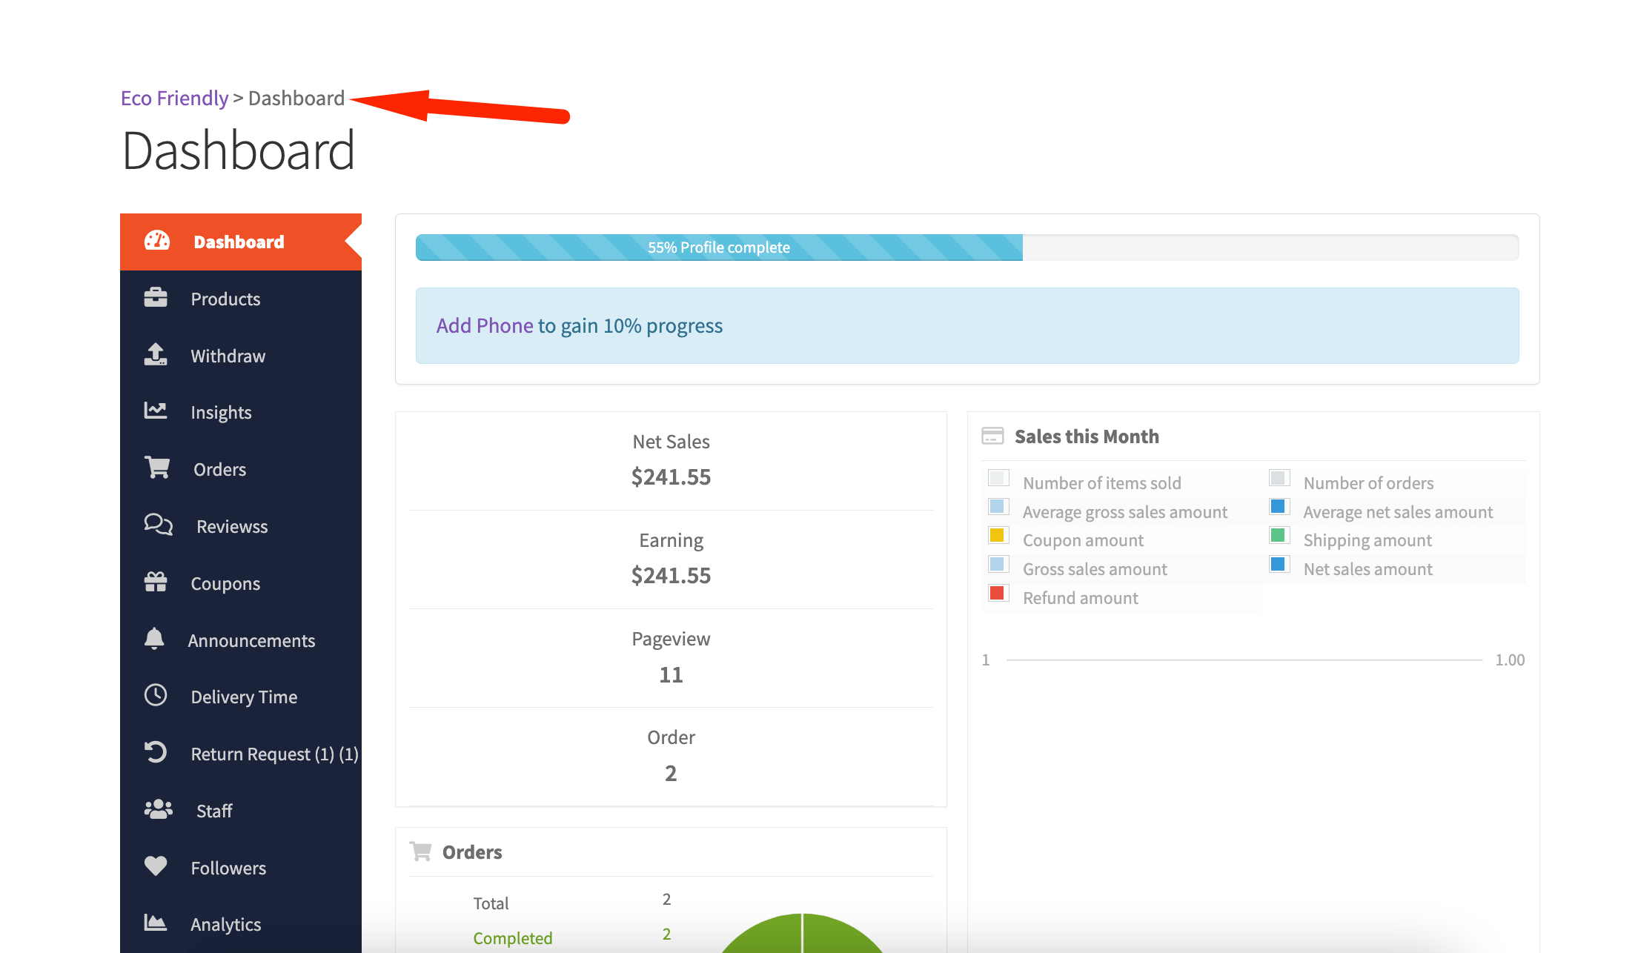The height and width of the screenshot is (953, 1638).
Task: Click the Staff people group icon
Action: 159,810
